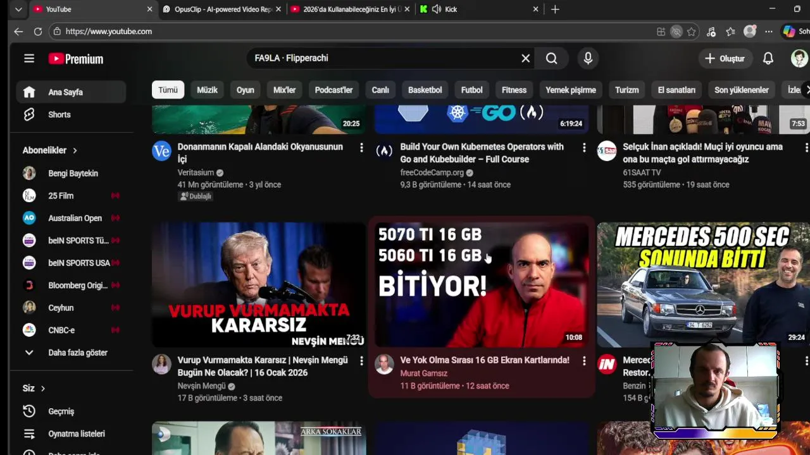
Task: Open more options for Veritasium video
Action: (361, 147)
